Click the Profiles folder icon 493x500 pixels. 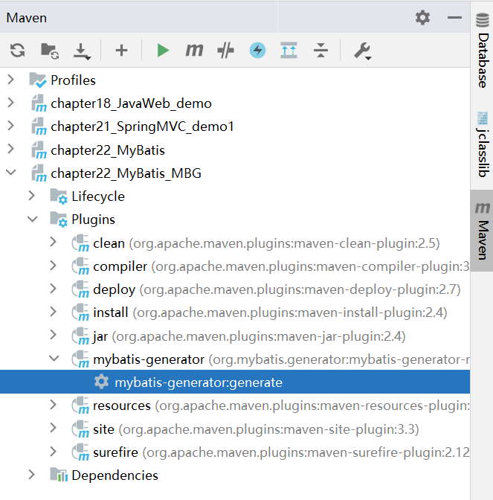[38, 80]
